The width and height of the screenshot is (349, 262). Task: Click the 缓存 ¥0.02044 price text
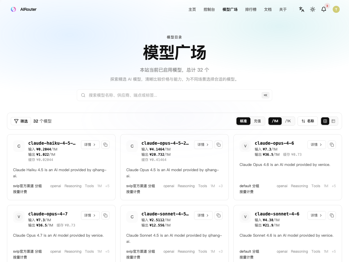tap(41, 160)
